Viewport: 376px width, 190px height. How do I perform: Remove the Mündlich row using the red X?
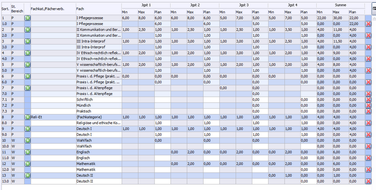(x=369, y=105)
